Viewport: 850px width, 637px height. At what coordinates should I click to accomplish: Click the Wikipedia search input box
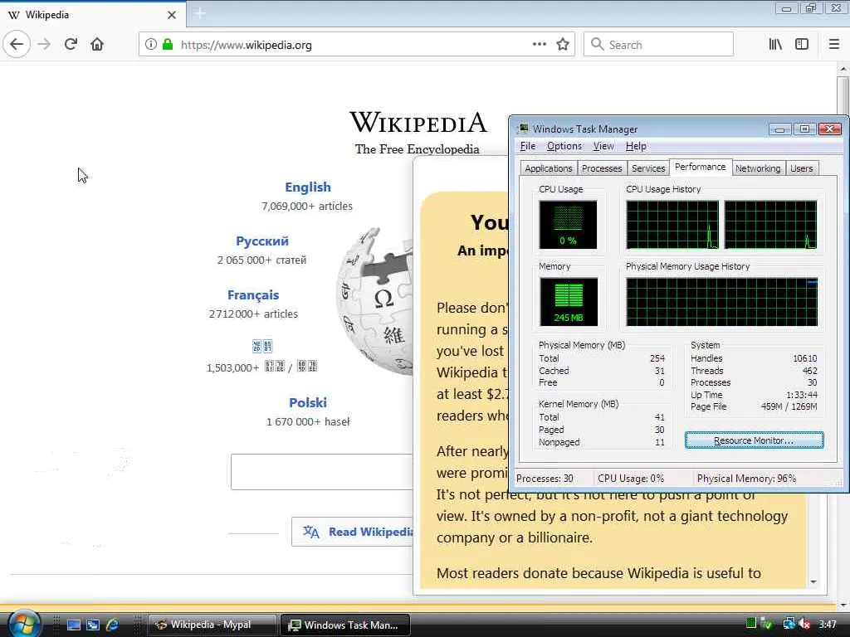321,472
